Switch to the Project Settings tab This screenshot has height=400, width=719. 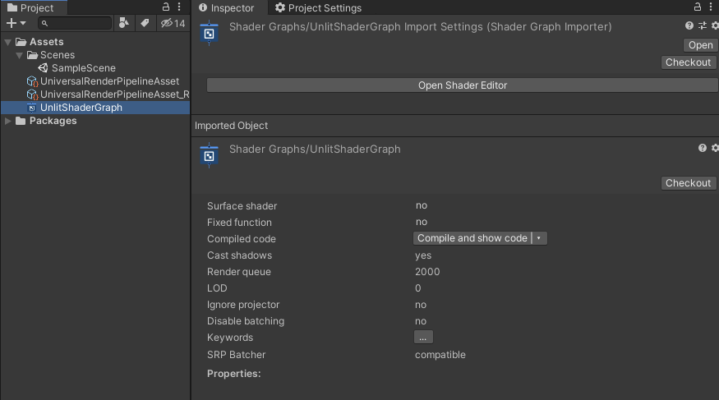pyautogui.click(x=318, y=7)
